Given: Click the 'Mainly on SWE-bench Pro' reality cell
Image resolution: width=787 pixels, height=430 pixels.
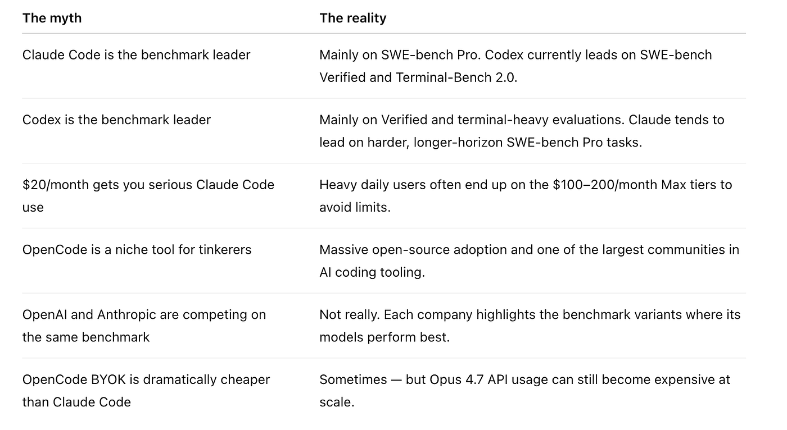Looking at the screenshot, I should pos(515,66).
